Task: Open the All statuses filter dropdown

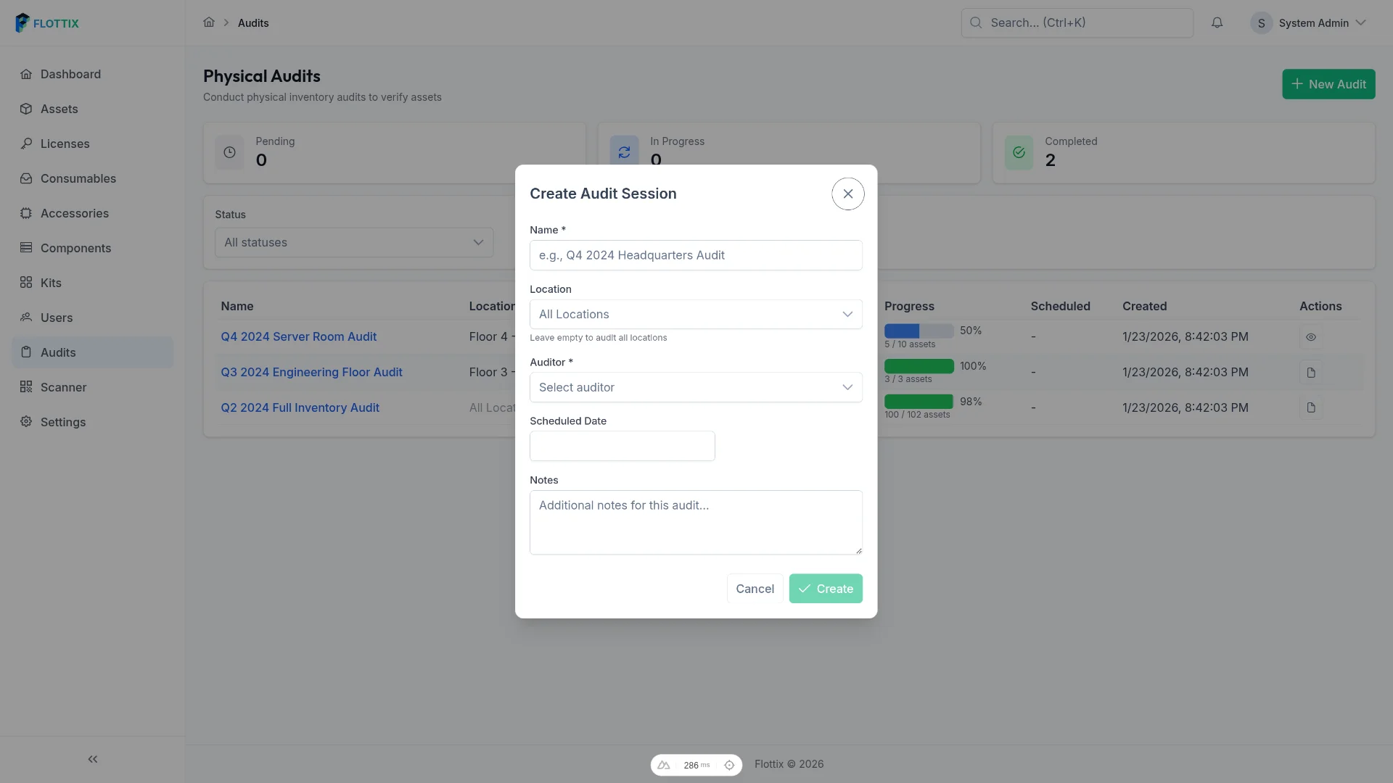Action: tap(354, 242)
